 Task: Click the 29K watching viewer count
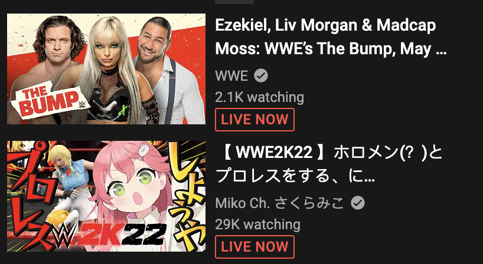click(x=257, y=225)
